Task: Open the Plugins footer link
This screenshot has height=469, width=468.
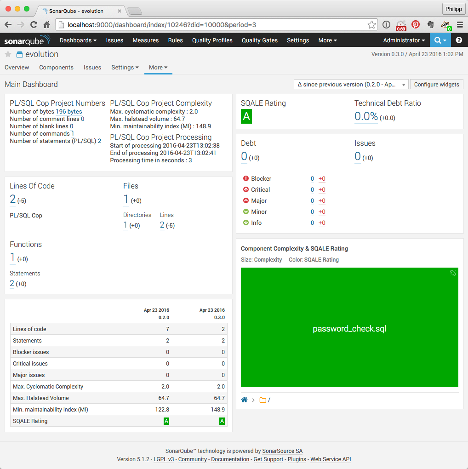Action: point(297,459)
